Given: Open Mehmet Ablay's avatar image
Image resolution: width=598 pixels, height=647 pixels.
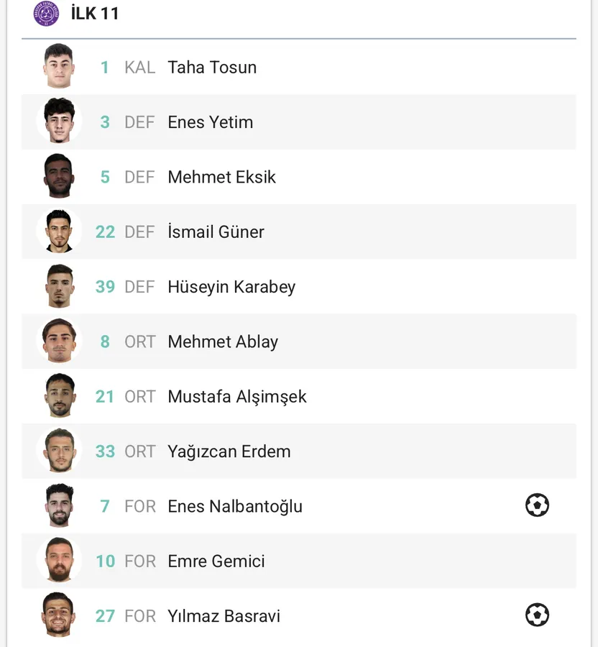Looking at the screenshot, I should (x=59, y=341).
